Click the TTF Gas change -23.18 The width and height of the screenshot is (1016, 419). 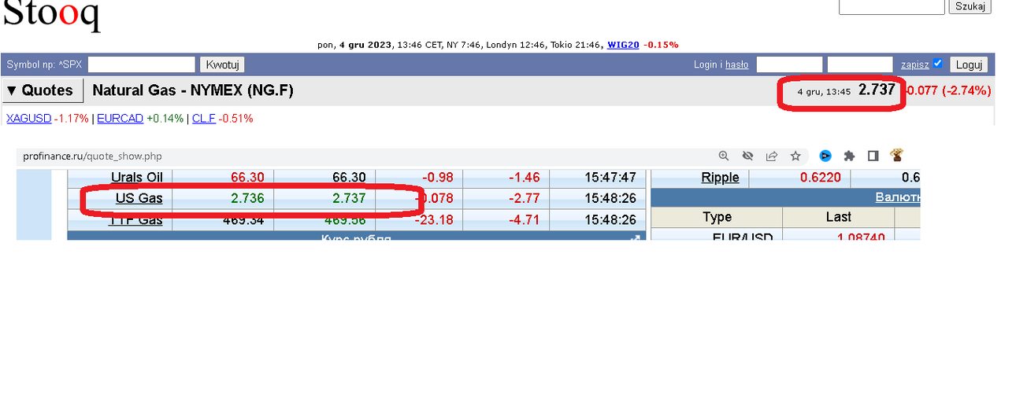pyautogui.click(x=434, y=219)
